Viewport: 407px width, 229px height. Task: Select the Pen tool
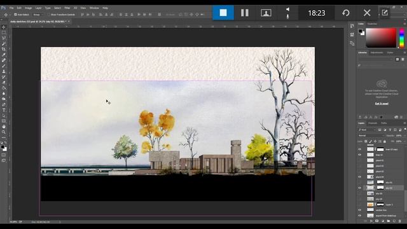[4, 104]
